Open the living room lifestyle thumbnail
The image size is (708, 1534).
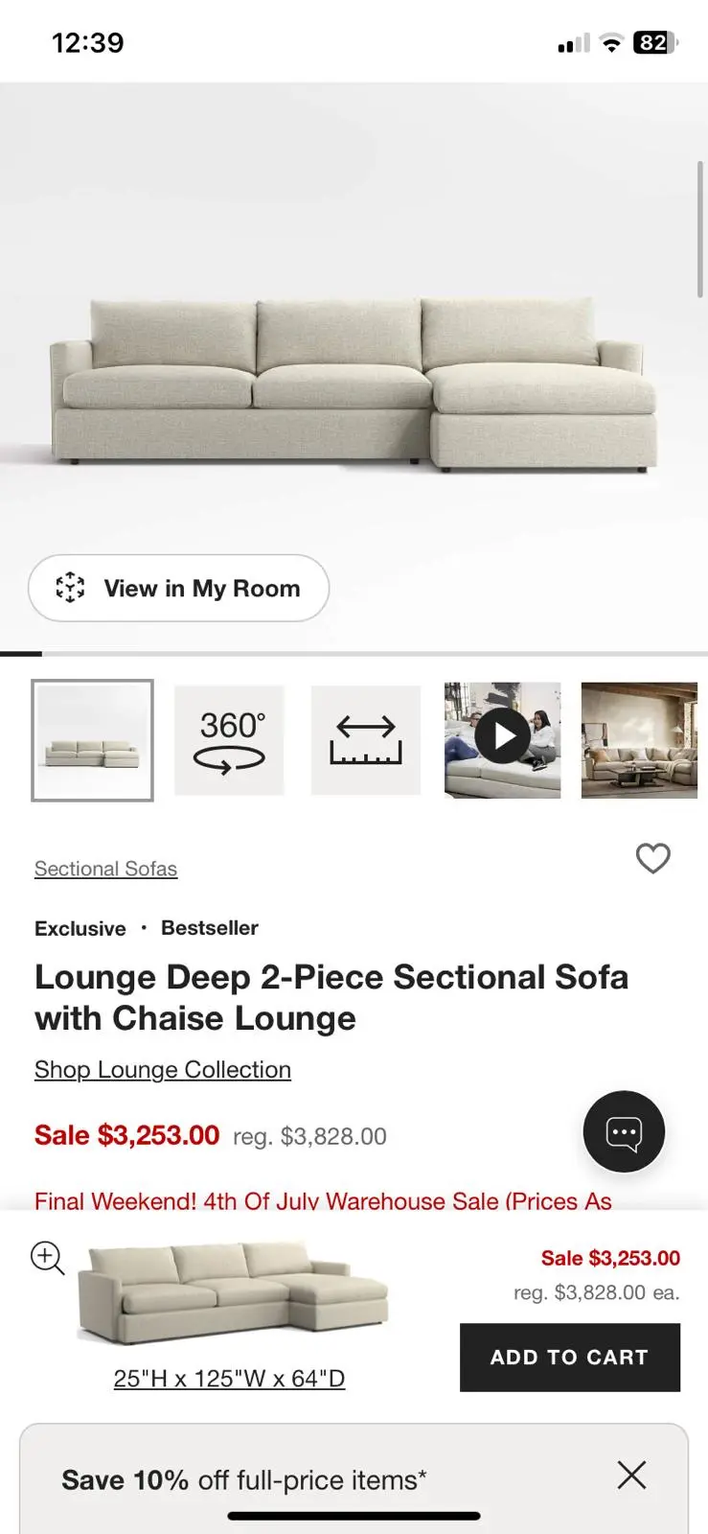[x=639, y=740]
